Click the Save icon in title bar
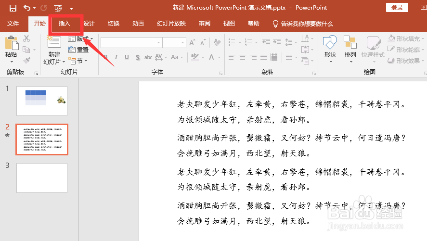The width and height of the screenshot is (427, 241). pyautogui.click(x=13, y=8)
